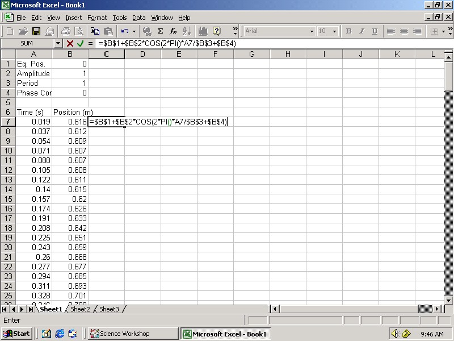Click the AutoSum sigma icon
Screen dimensions: 454x341
click(x=161, y=31)
